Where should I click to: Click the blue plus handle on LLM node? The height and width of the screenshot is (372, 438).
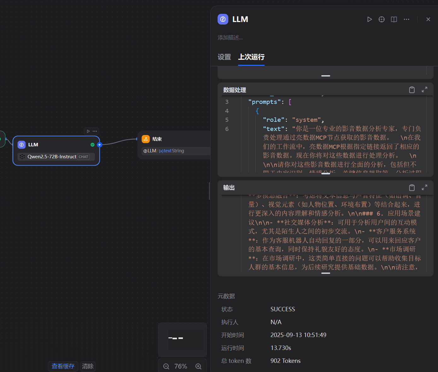click(100, 145)
